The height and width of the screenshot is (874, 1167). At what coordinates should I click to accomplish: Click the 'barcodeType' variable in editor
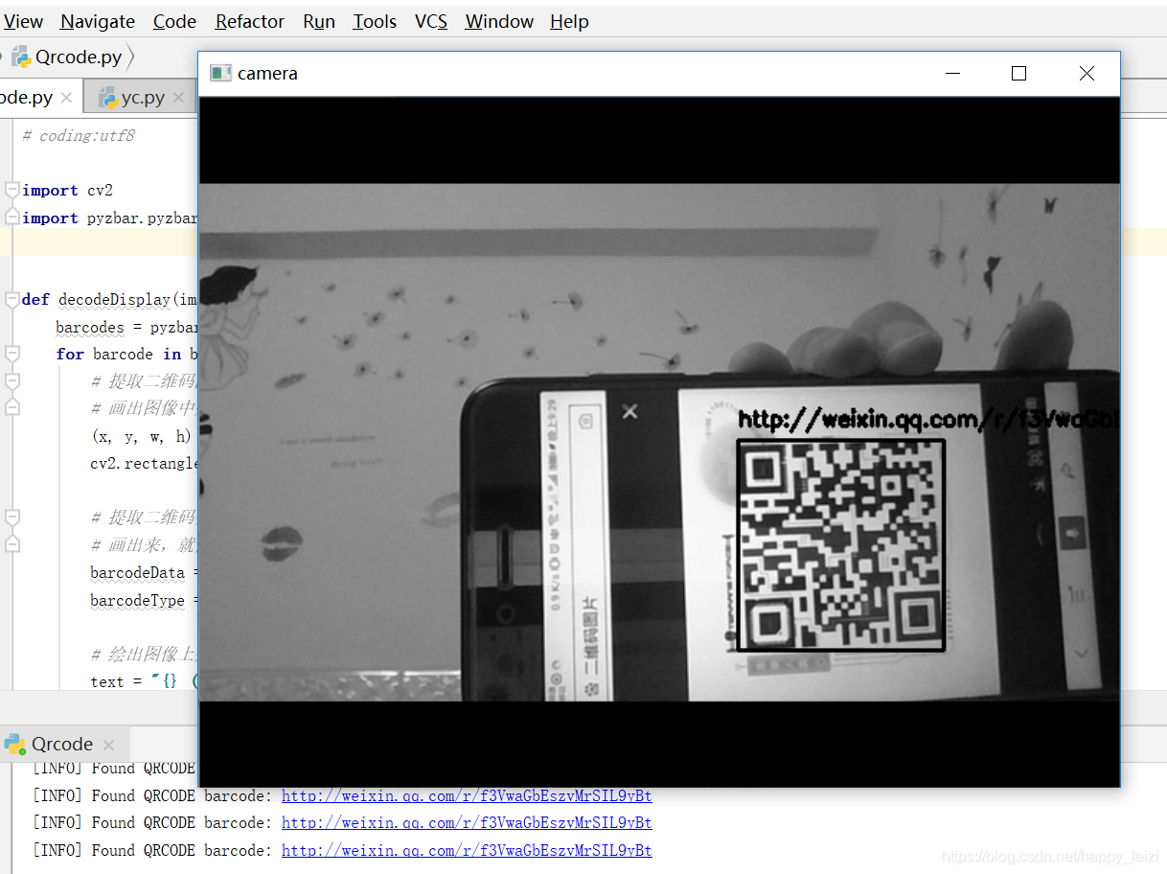(137, 600)
